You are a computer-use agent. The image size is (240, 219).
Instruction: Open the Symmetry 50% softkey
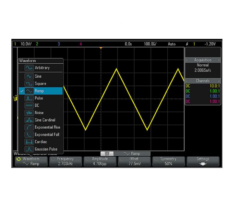coord(168,161)
